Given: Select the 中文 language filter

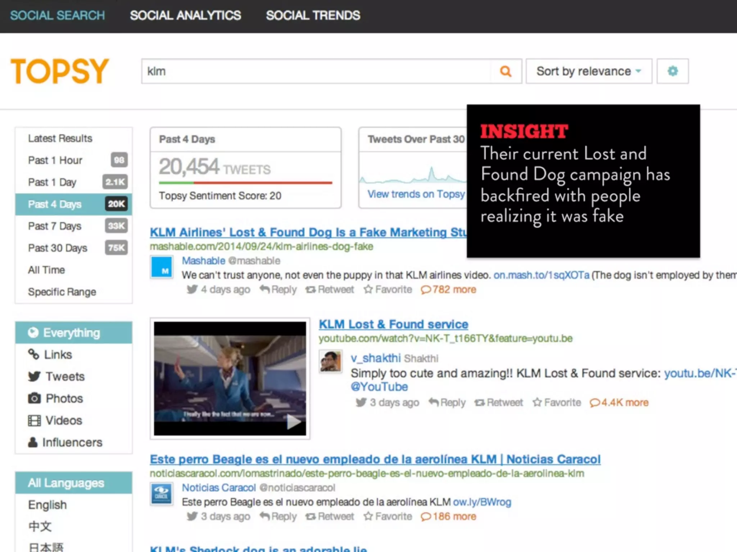Looking at the screenshot, I should point(74,526).
